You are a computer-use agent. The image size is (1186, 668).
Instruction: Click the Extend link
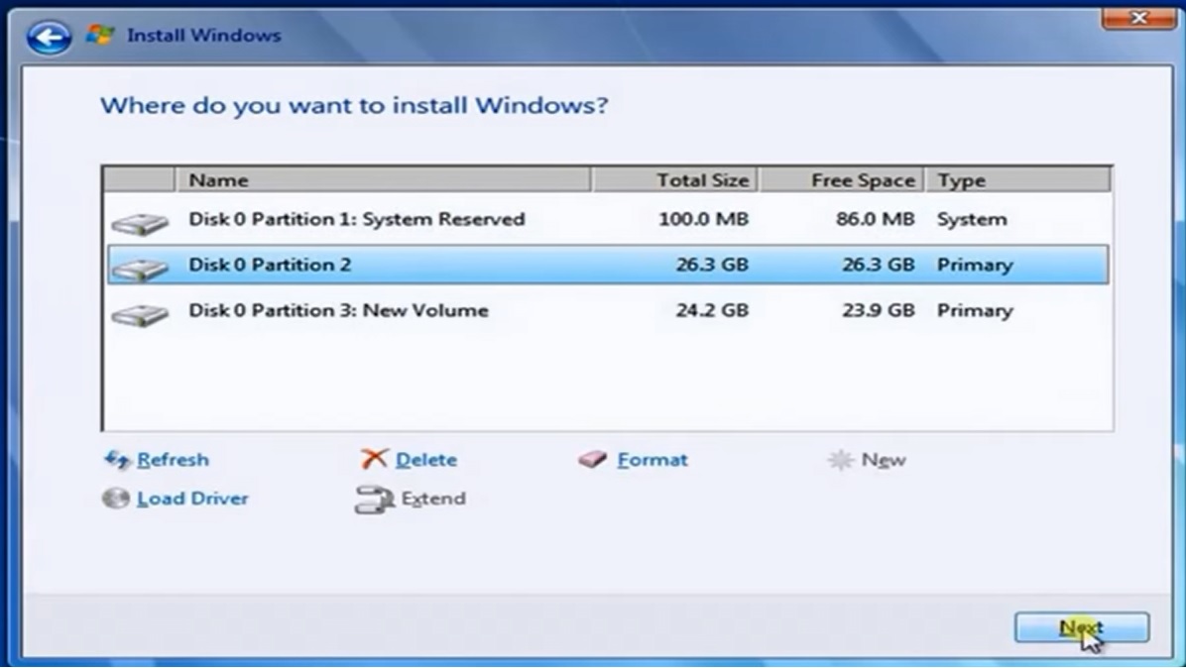(432, 498)
